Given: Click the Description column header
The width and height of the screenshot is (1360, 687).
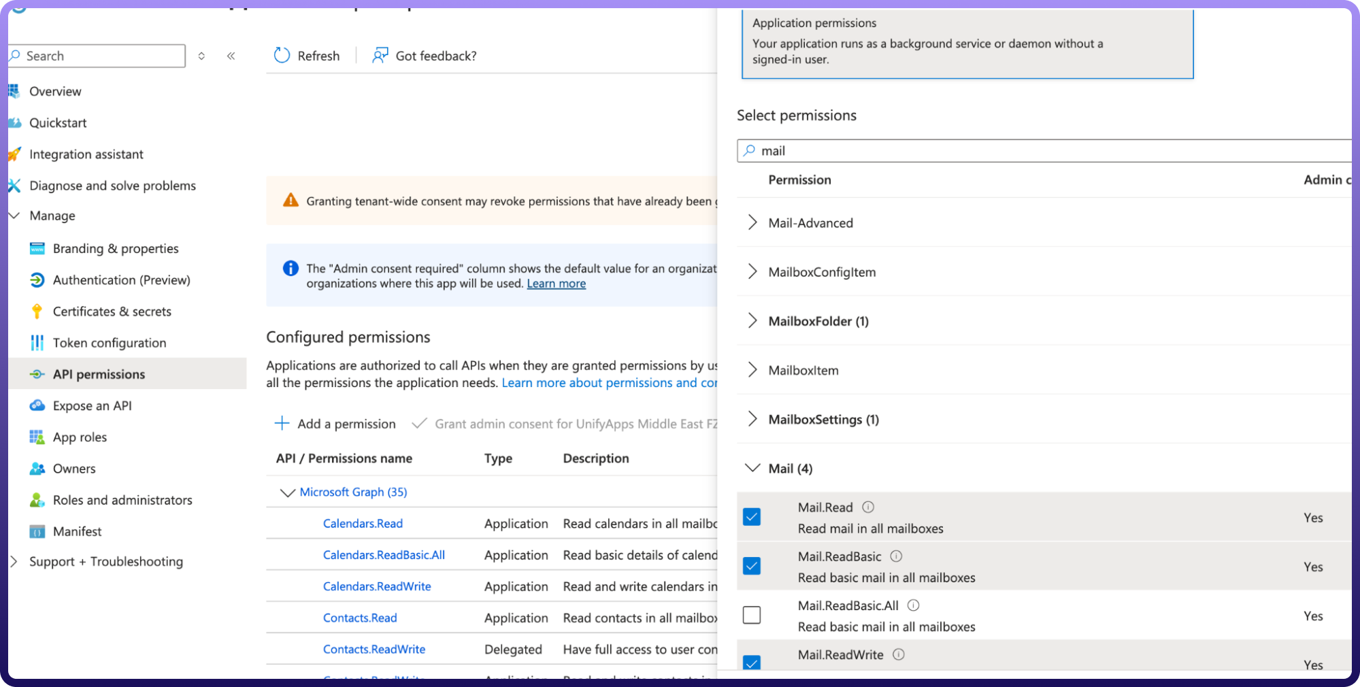Looking at the screenshot, I should pos(596,458).
